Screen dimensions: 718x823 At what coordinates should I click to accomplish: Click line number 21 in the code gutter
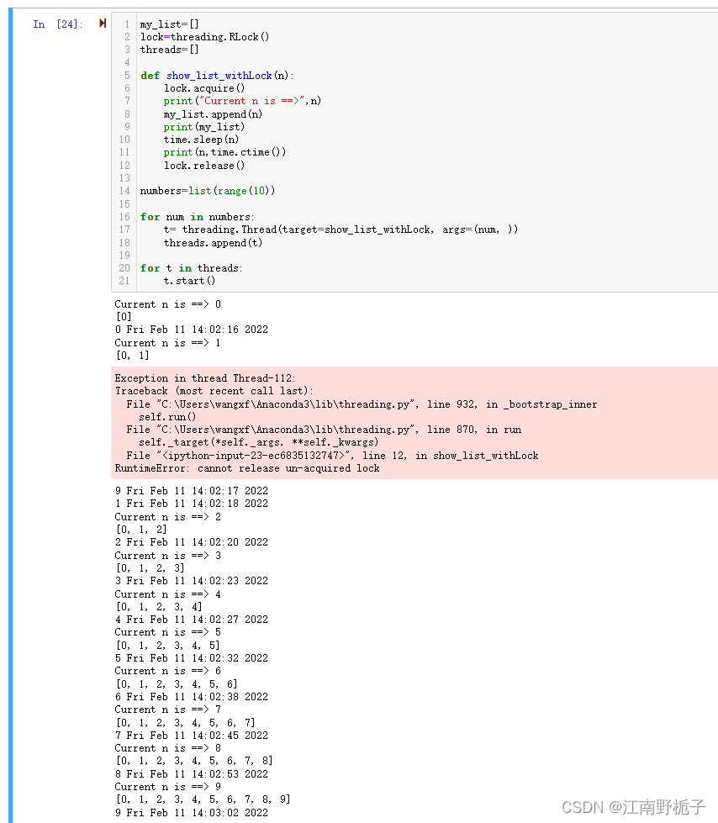click(x=124, y=281)
